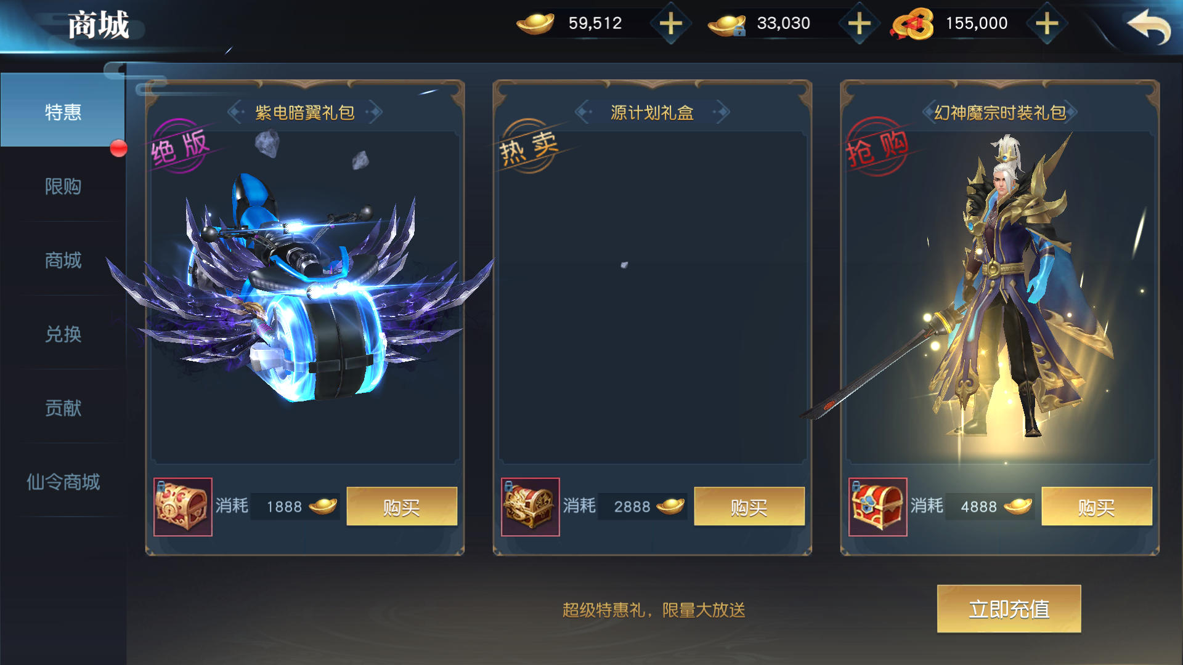
Task: Open the 仙令商城 tab
Action: [x=63, y=482]
